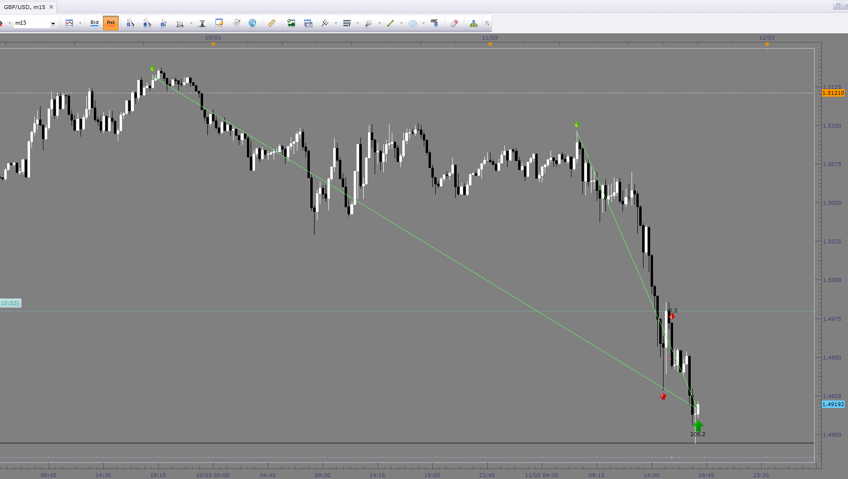
Task: Click the eye with arrow icon
Action: click(x=236, y=23)
